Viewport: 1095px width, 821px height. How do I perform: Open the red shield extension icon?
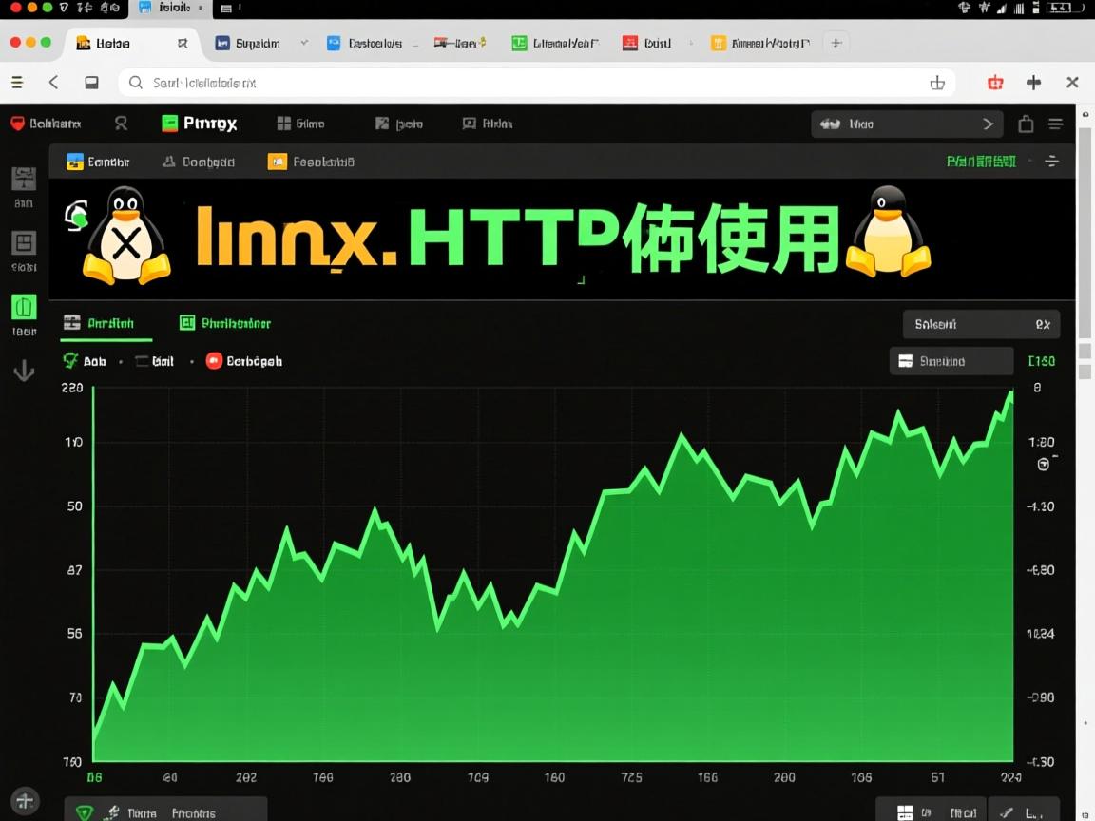coord(995,83)
